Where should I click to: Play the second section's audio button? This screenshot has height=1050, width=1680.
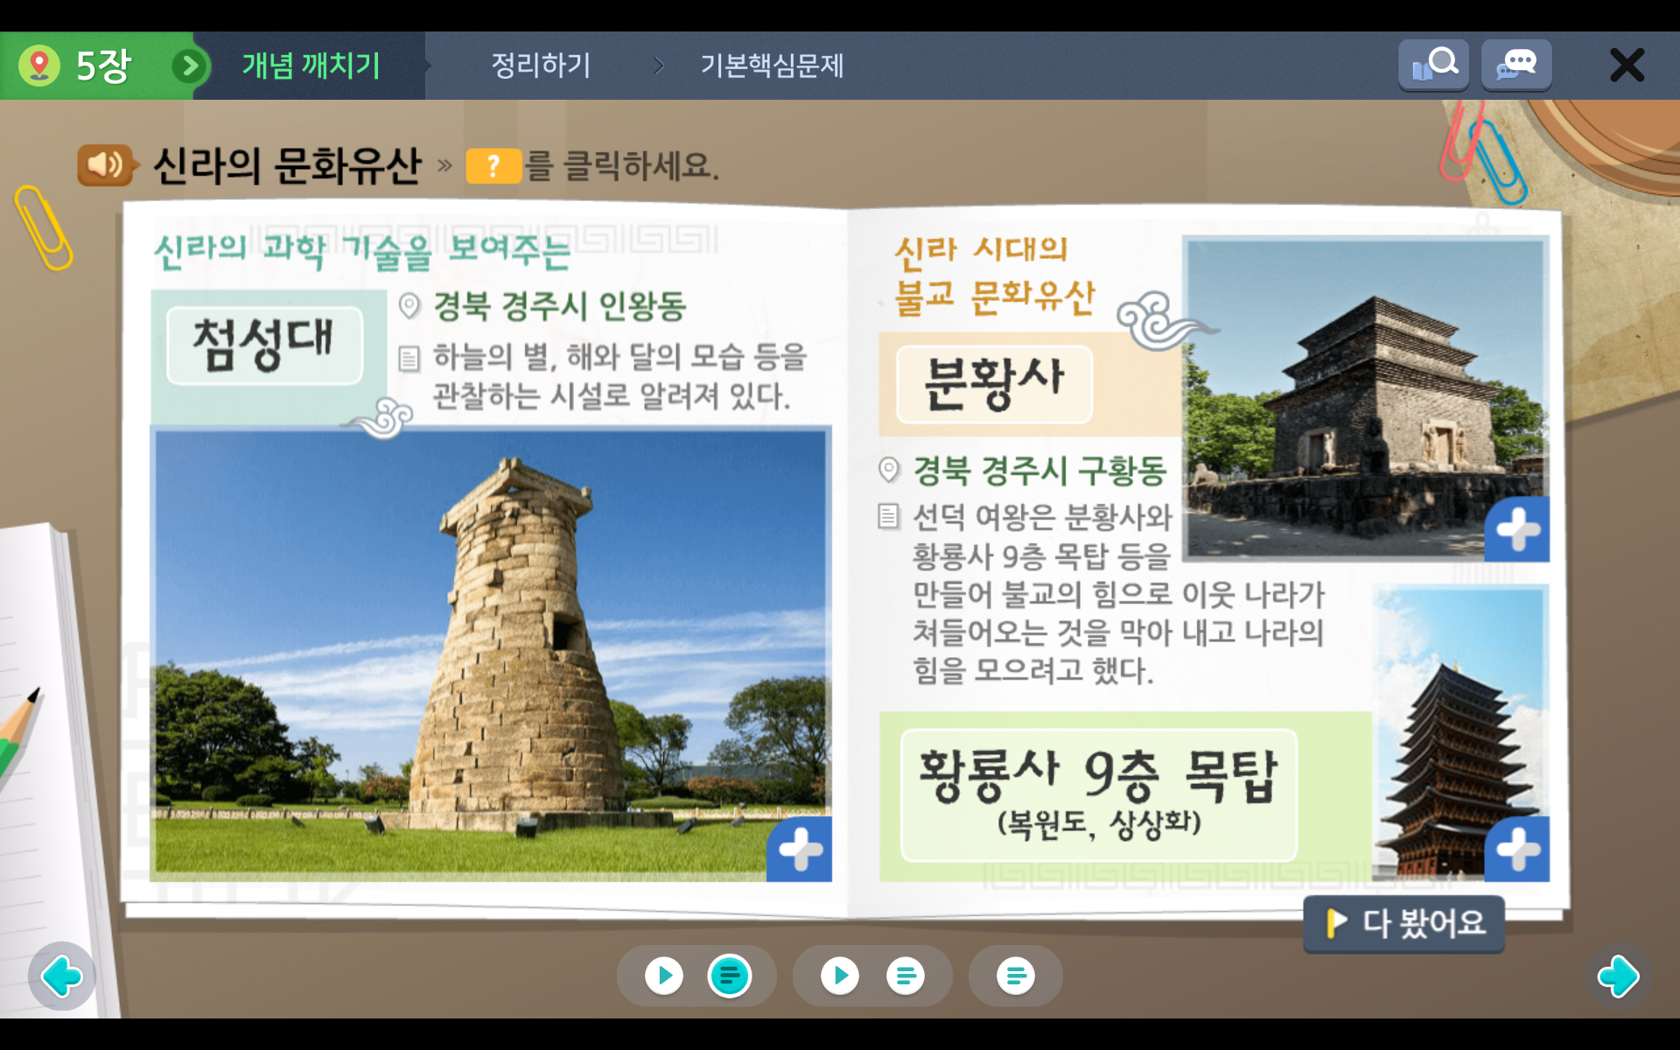coord(840,975)
